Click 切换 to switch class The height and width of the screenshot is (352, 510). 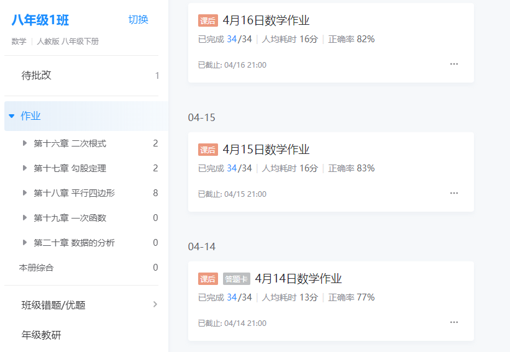coord(139,19)
